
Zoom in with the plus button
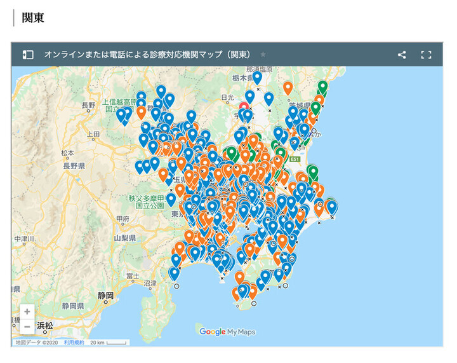click(x=27, y=312)
